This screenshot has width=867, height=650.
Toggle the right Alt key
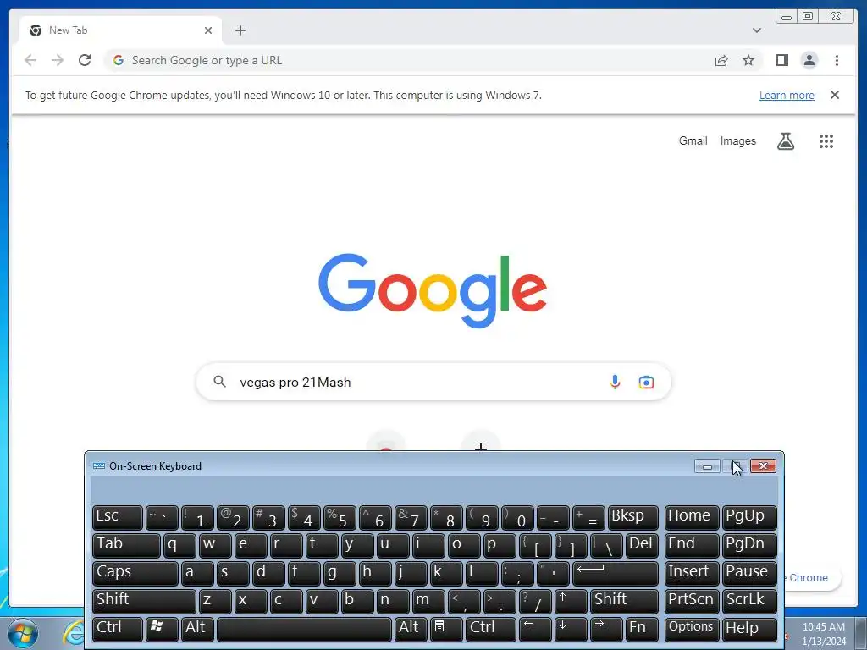(411, 629)
